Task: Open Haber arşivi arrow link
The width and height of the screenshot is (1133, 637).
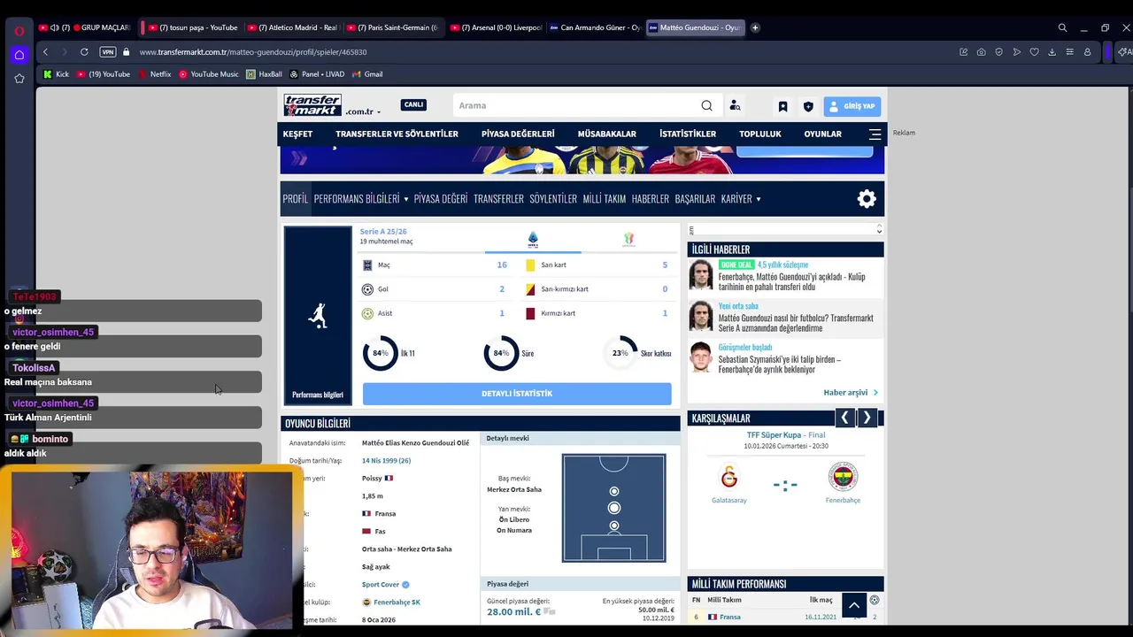Action: (851, 393)
